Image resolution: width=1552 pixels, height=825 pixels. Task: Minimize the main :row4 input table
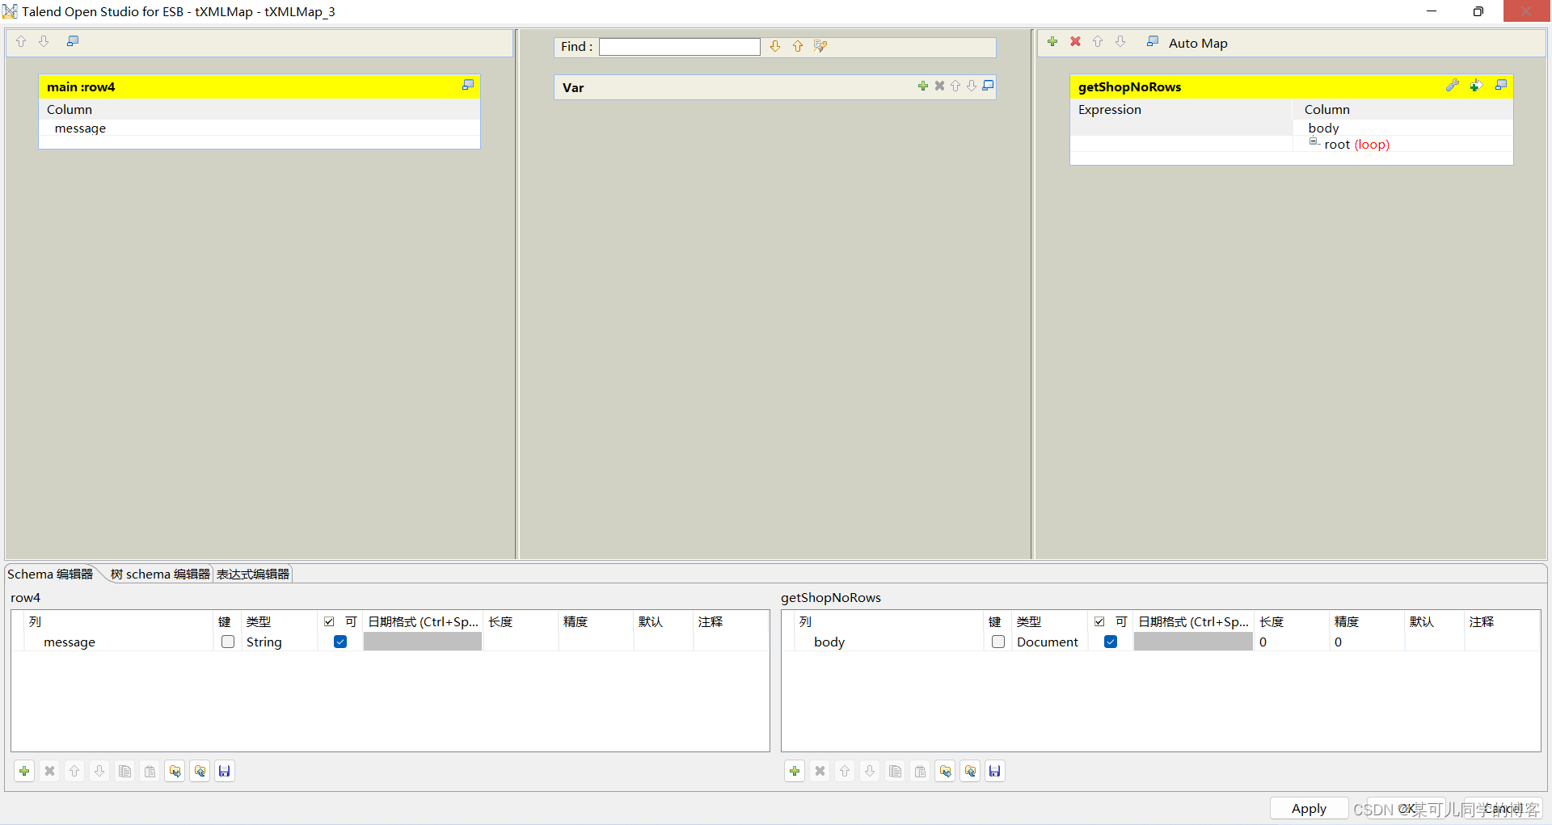[468, 85]
